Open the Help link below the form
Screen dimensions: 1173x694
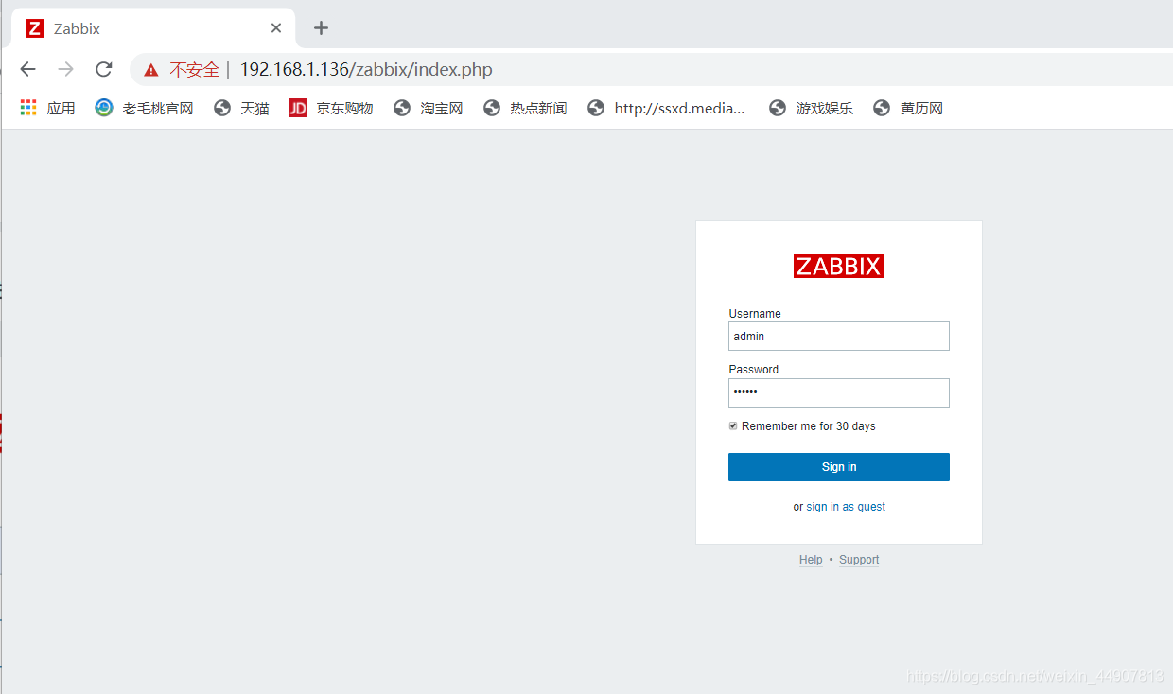[811, 560]
